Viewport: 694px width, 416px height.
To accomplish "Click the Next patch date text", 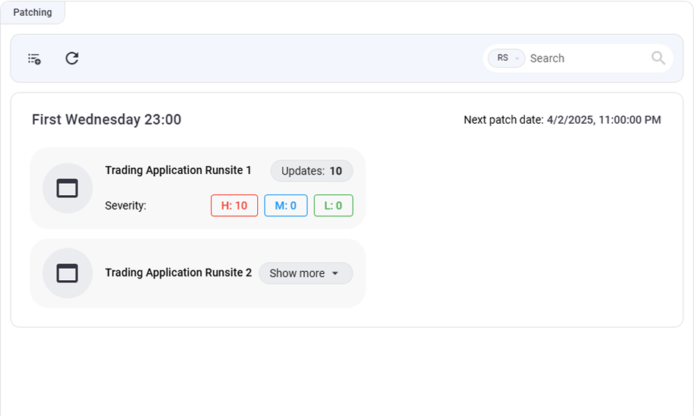I will pyautogui.click(x=562, y=120).
